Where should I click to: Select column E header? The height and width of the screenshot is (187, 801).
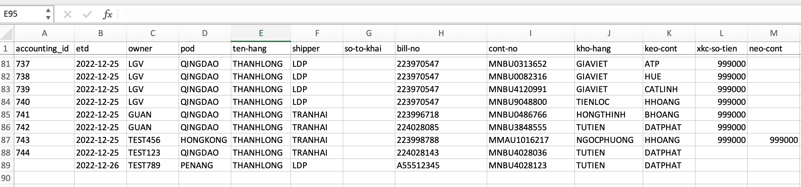(x=261, y=33)
